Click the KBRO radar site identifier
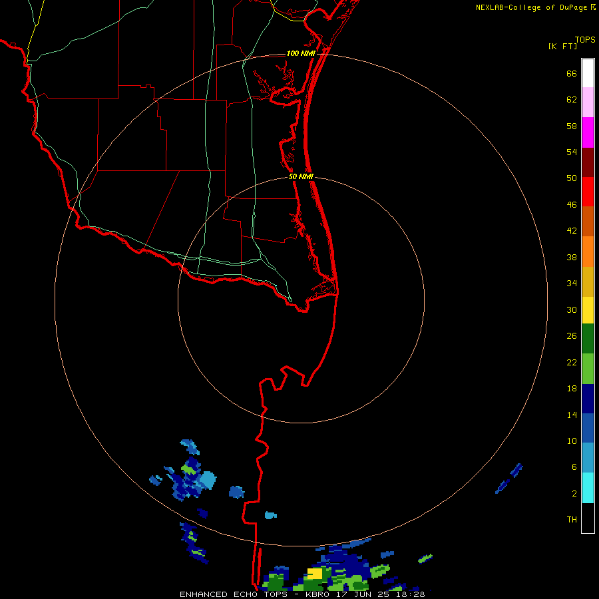 [x=317, y=594]
